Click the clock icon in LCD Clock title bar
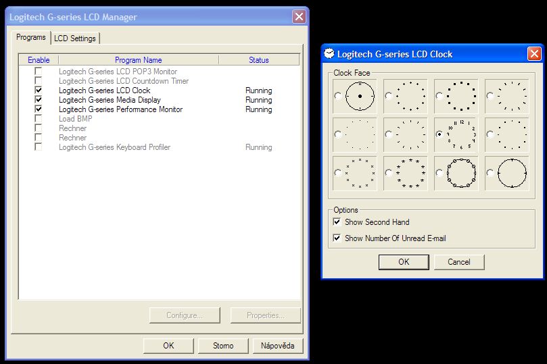This screenshot has width=547, height=364. (329, 54)
